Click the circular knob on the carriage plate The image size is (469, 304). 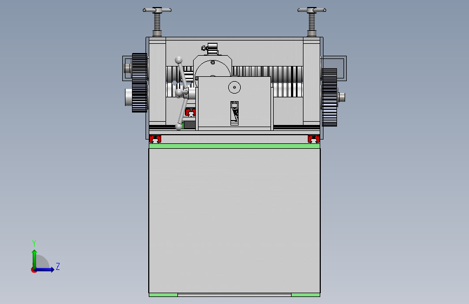(x=235, y=88)
